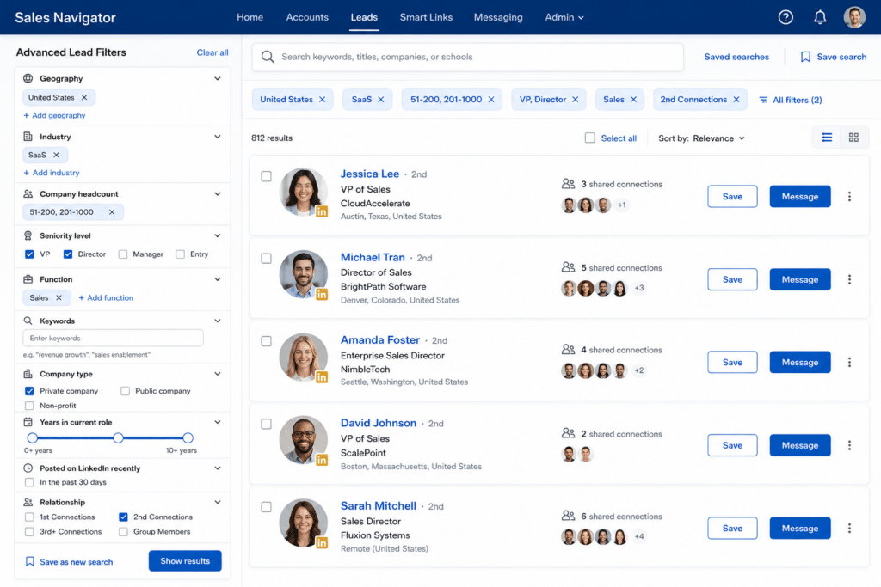
Task: Open more options for David Johnson
Action: click(x=849, y=445)
